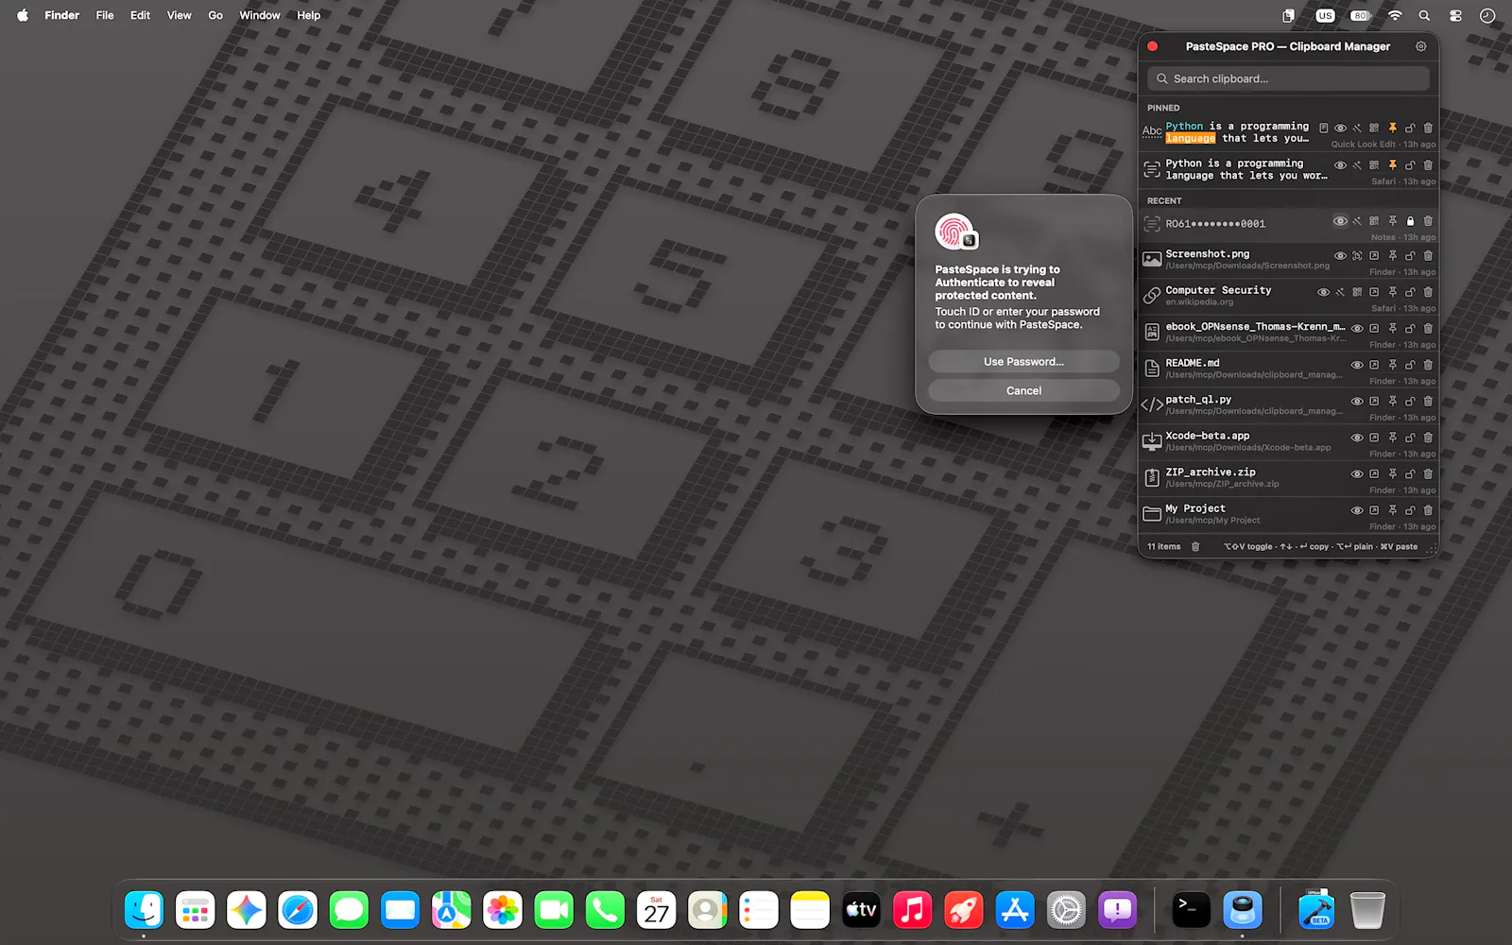Preview Screenshot.png with eye icon

1340,256
